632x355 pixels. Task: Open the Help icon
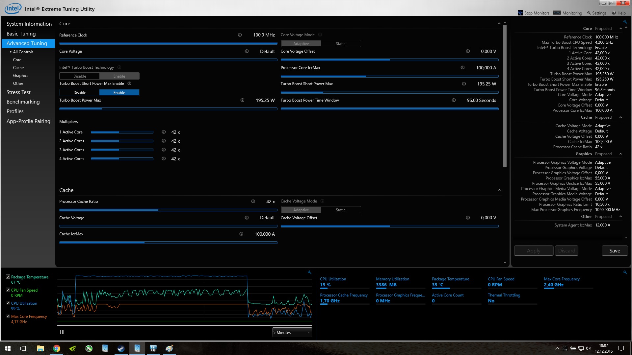614,13
